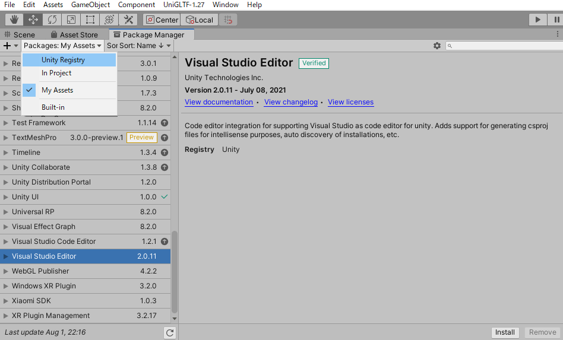Select the WebGL Publisher package

coord(85,271)
